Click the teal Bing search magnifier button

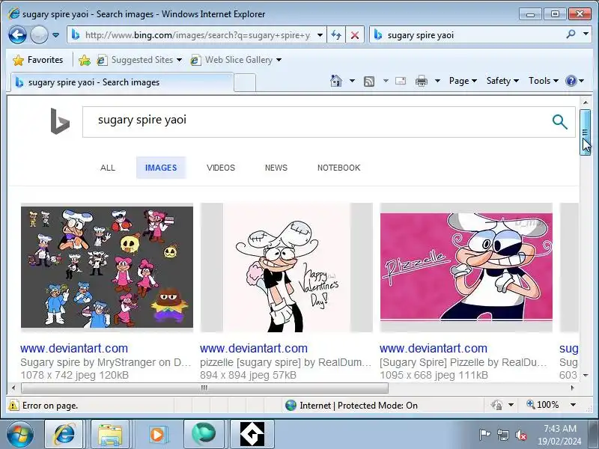pyautogui.click(x=559, y=122)
